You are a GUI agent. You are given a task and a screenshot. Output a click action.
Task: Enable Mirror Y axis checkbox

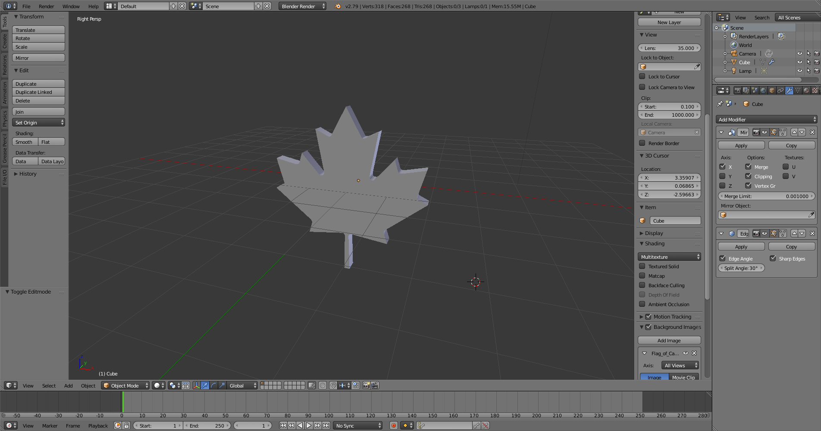pyautogui.click(x=722, y=176)
